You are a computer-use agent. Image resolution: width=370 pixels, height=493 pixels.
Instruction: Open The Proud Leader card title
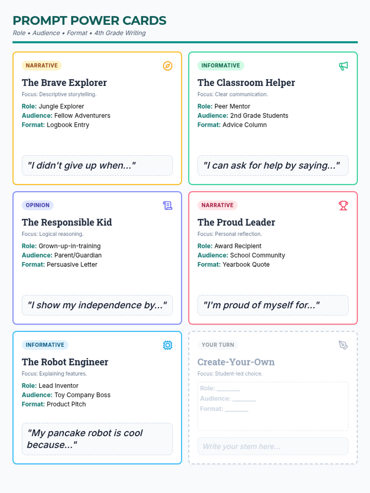click(236, 222)
